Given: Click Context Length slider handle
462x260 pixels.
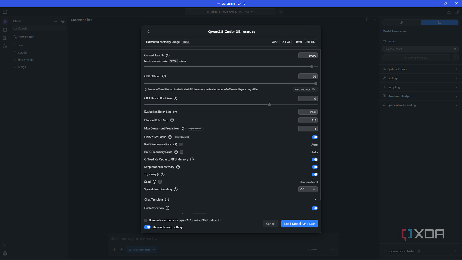Looking at the screenshot, I should point(312,67).
